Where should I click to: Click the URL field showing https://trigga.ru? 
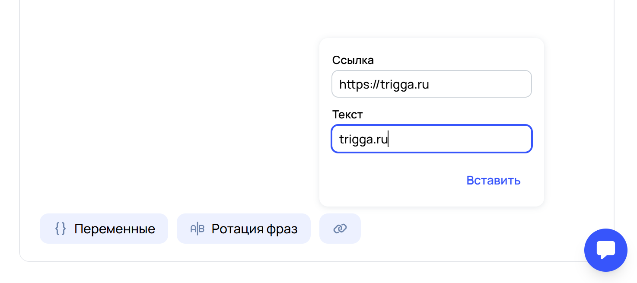click(x=431, y=84)
